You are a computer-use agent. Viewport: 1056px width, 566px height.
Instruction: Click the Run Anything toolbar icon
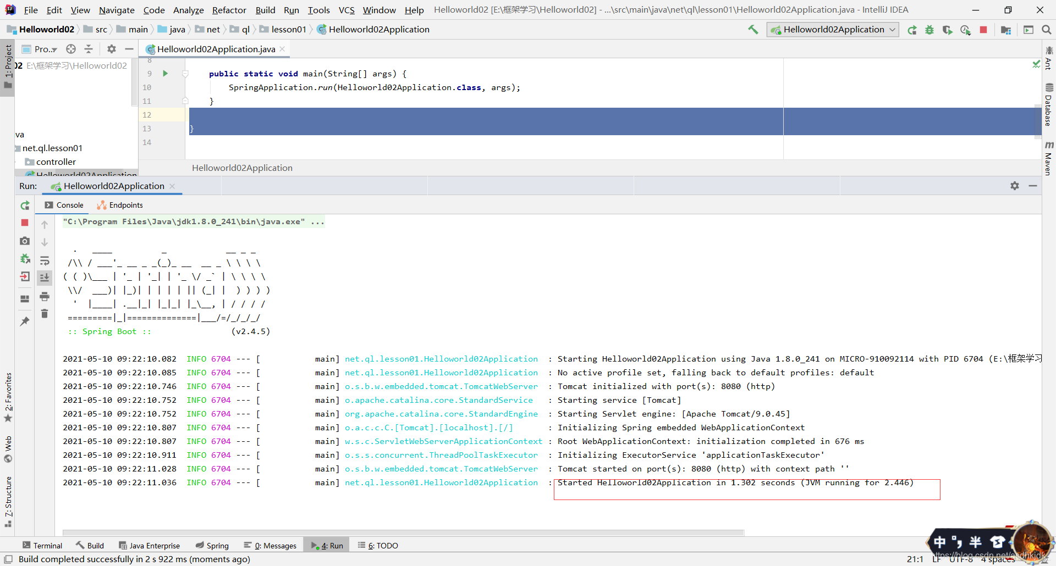[x=1028, y=30]
